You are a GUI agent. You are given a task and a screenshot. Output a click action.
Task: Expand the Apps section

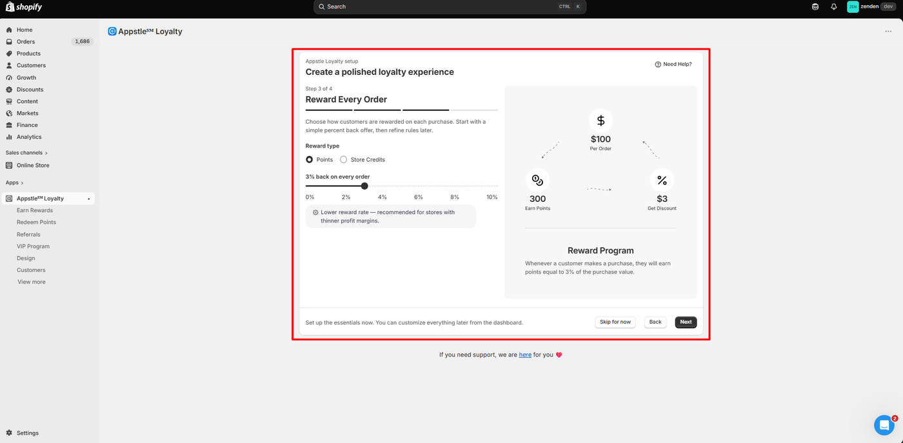14,182
